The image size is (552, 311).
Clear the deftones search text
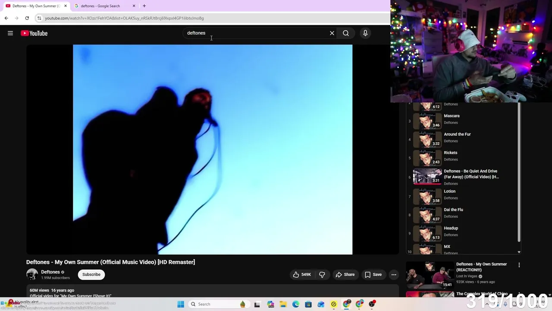332,33
